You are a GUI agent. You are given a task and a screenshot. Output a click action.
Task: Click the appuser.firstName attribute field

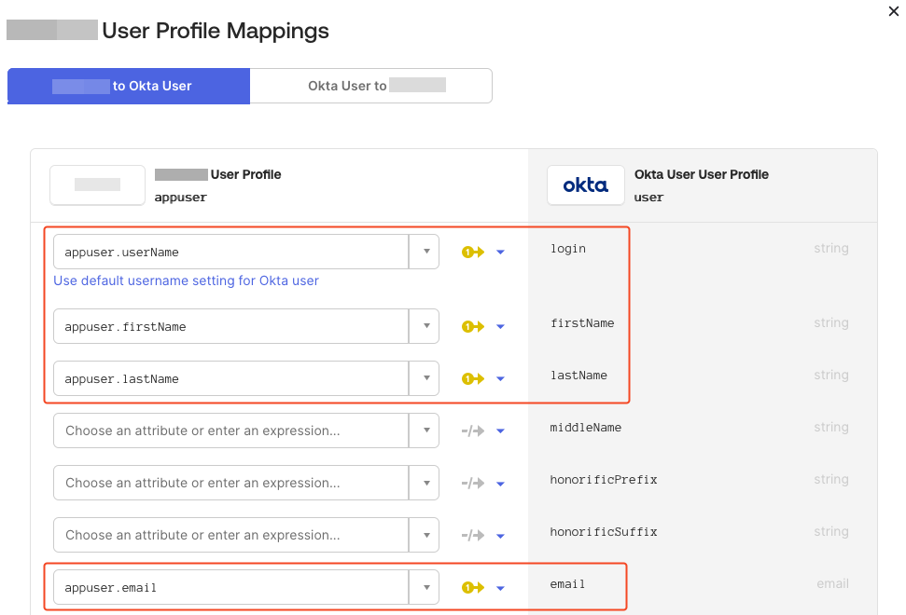coord(231,326)
